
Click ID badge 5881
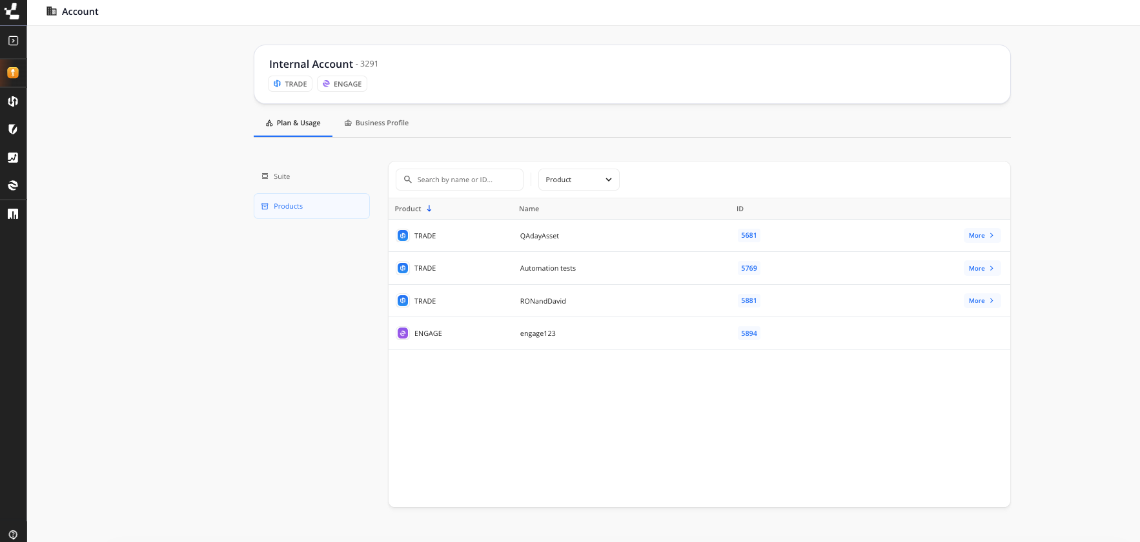click(749, 300)
